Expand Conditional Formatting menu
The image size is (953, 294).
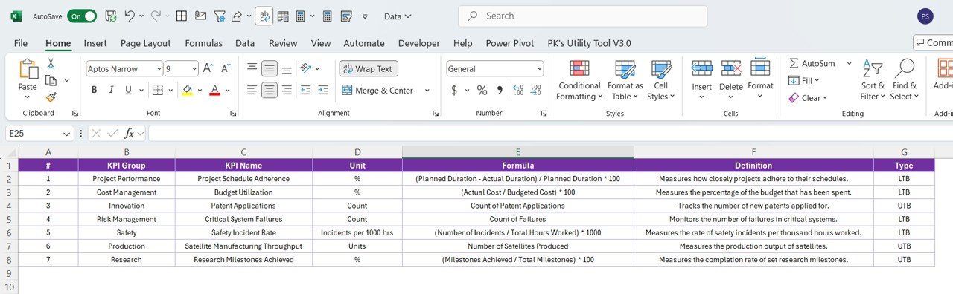[x=580, y=81]
